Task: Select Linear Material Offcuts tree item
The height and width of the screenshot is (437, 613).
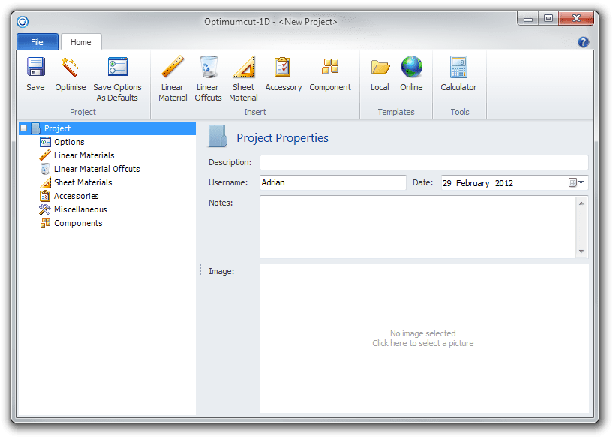Action: [x=97, y=169]
